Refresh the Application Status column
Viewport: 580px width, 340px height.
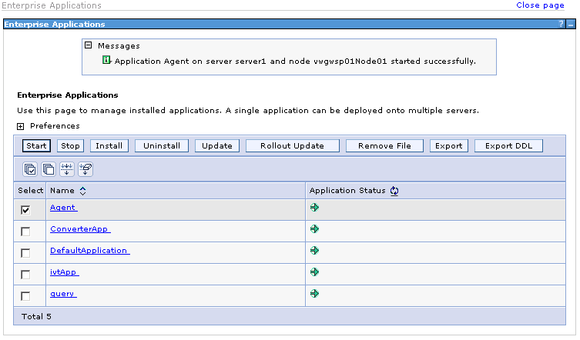pos(394,191)
